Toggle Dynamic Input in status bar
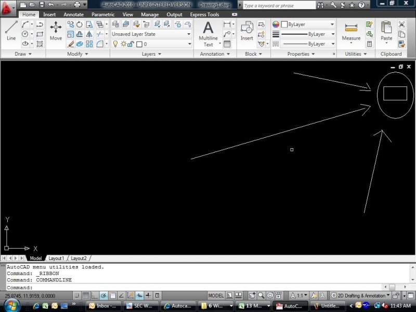Image resolution: width=416 pixels, height=312 pixels. pos(139,295)
